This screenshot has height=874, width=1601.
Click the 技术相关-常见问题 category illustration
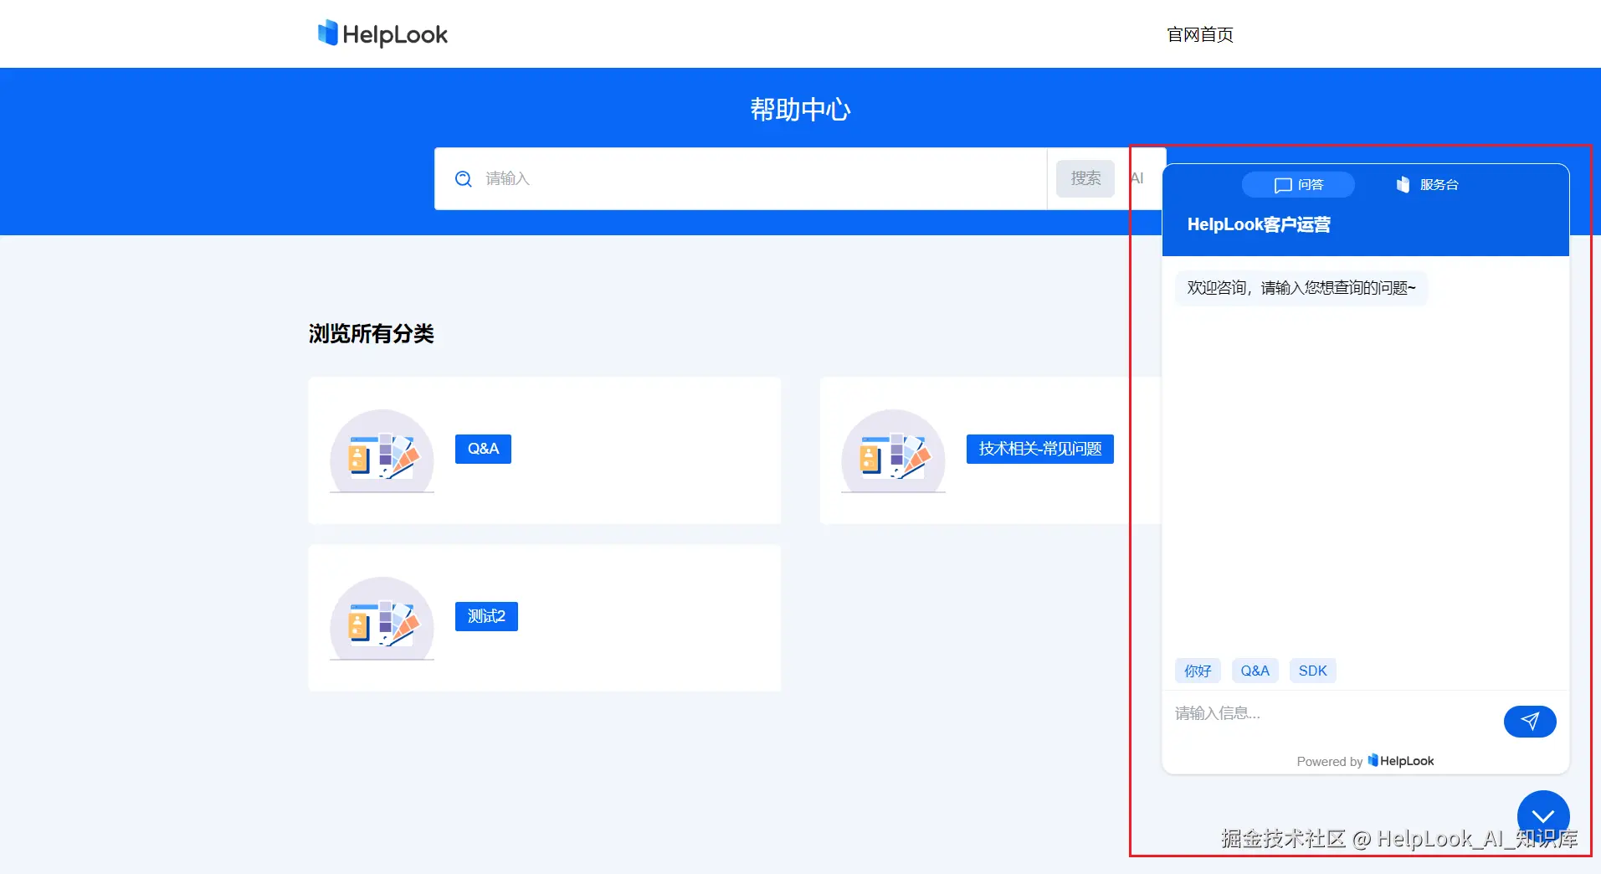[893, 451]
